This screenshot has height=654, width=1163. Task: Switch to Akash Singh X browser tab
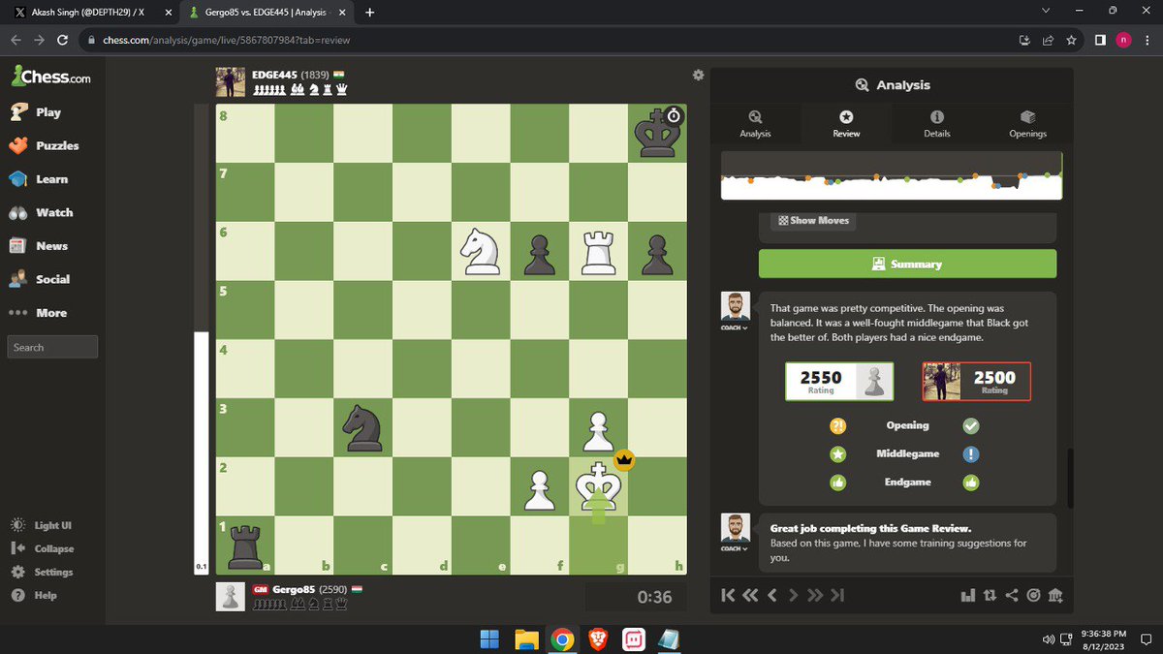89,13
